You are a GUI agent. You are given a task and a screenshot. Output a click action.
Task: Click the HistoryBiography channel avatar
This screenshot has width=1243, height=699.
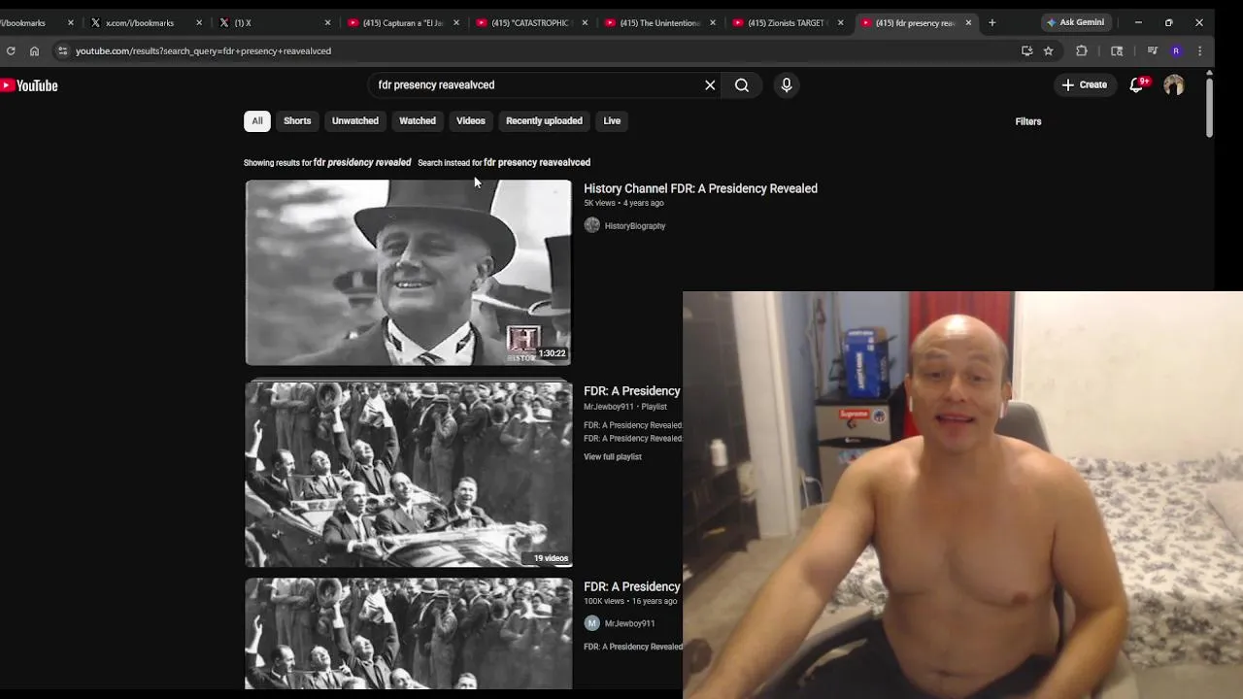pyautogui.click(x=592, y=225)
